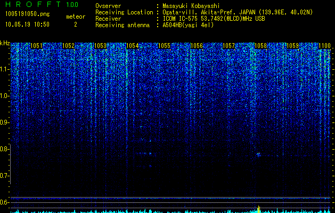Click the HROFFT program title text
The width and height of the screenshot is (335, 213).
coord(33,4)
